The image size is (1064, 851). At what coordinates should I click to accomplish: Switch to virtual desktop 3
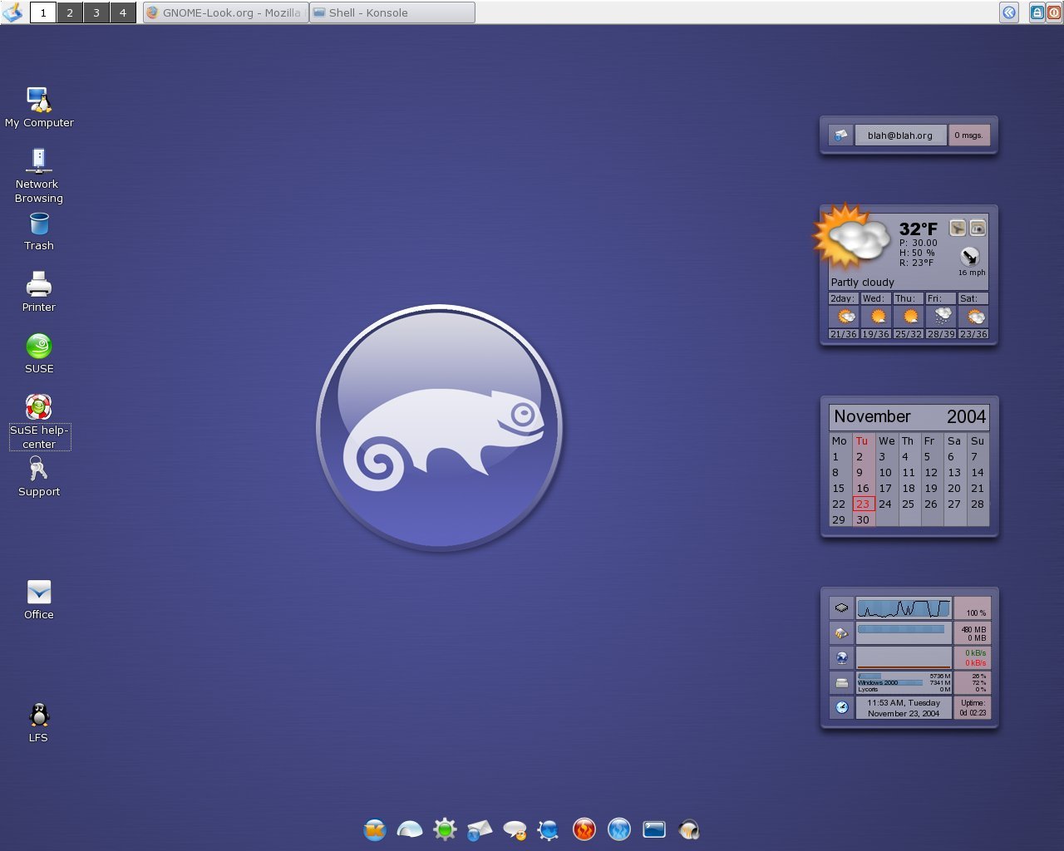(96, 12)
